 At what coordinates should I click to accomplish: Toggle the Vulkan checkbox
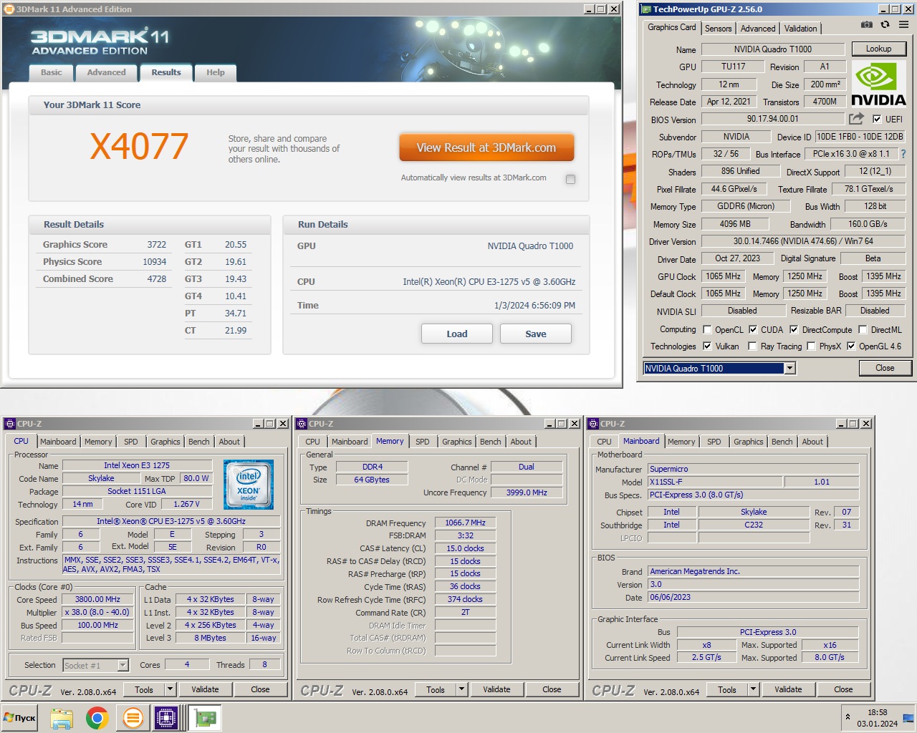707,346
